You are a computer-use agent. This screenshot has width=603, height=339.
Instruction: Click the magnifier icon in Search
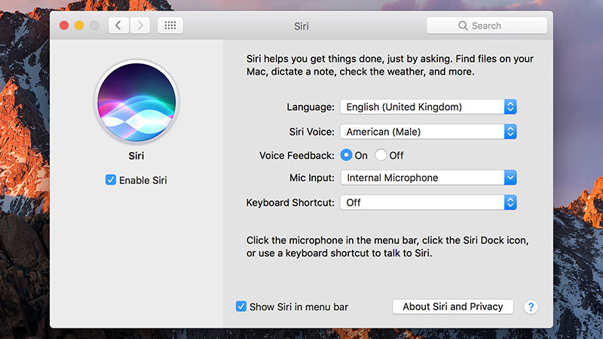coord(463,26)
